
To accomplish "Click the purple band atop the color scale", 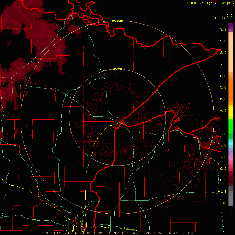I will coord(231,26).
